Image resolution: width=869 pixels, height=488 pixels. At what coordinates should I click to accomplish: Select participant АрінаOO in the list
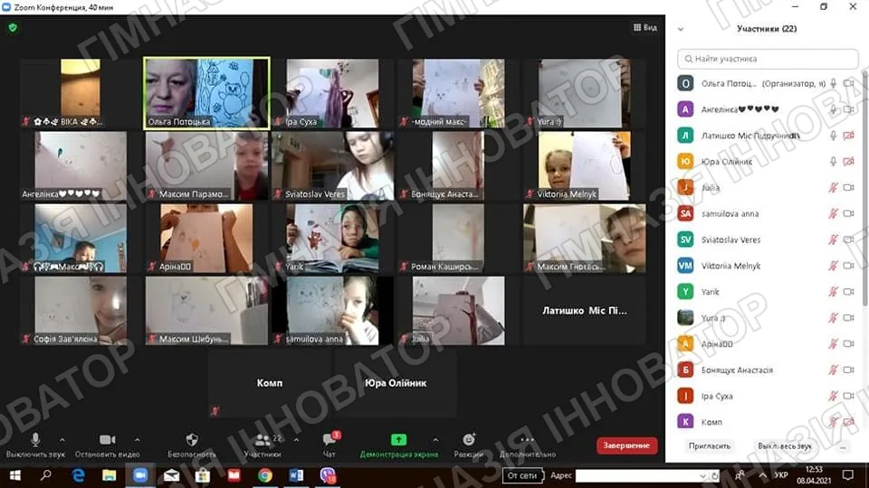click(x=765, y=343)
